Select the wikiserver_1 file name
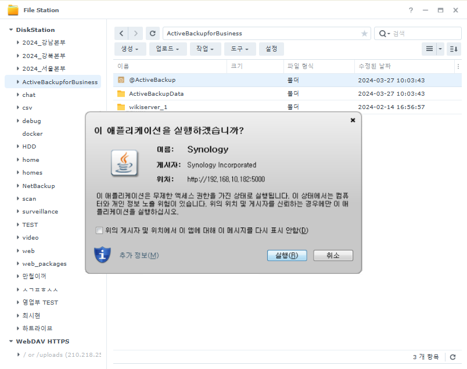Viewport: 467px width, 369px height. [x=148, y=107]
